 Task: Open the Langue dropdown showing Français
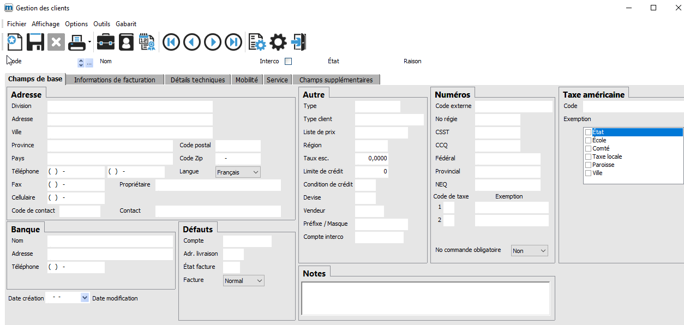(238, 172)
